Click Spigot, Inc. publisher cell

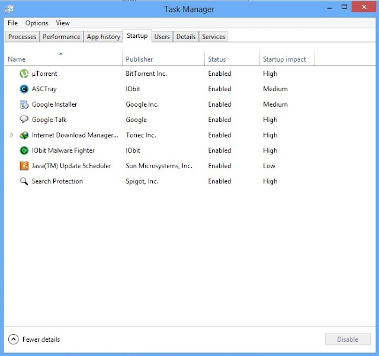pyautogui.click(x=142, y=181)
